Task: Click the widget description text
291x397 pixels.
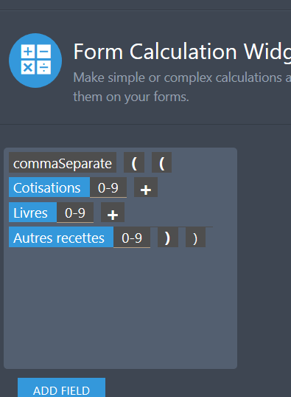Action: pyautogui.click(x=182, y=87)
